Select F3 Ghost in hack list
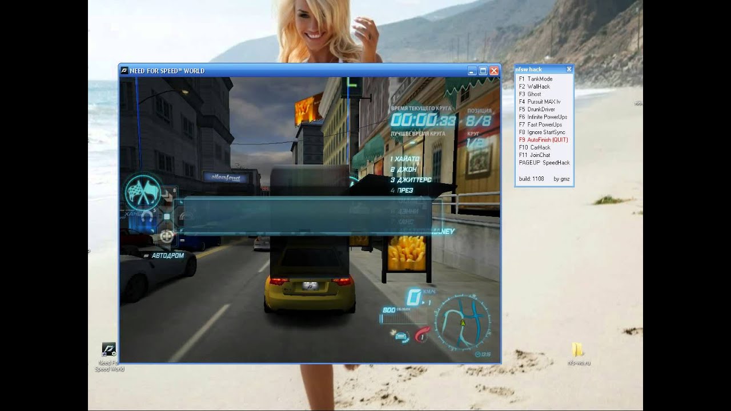The width and height of the screenshot is (731, 411). 530,94
